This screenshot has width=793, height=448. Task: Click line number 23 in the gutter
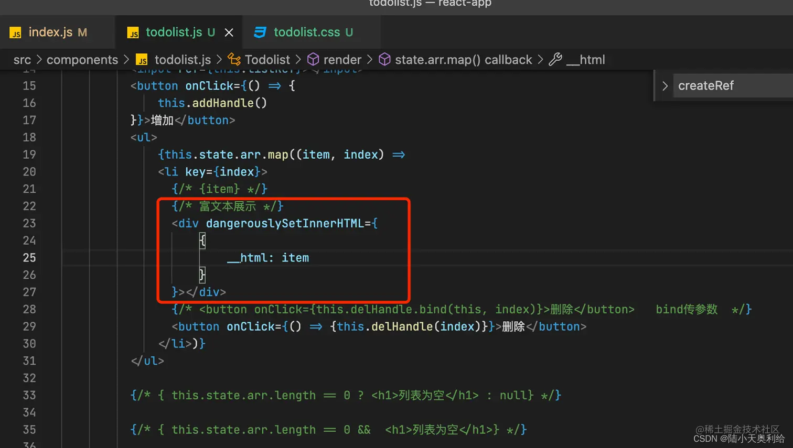pos(29,223)
